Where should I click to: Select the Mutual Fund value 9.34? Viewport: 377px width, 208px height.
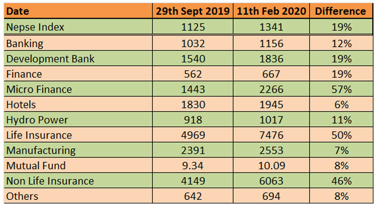click(x=193, y=165)
